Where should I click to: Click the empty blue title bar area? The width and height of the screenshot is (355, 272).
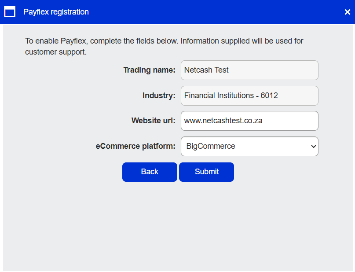click(211, 12)
